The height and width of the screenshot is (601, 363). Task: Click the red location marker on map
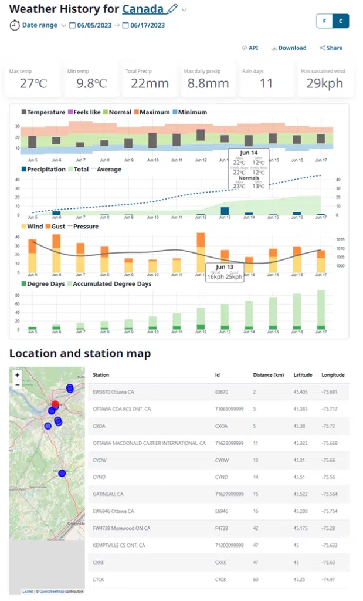tap(55, 404)
